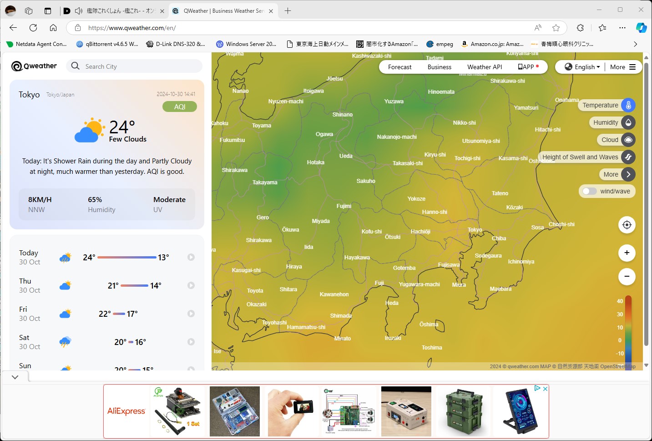Open the More hamburger menu
This screenshot has height=441, width=652.
click(x=623, y=67)
